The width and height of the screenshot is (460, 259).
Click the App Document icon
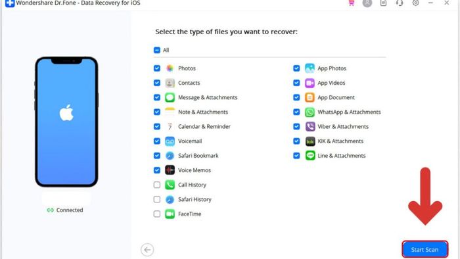pos(310,97)
